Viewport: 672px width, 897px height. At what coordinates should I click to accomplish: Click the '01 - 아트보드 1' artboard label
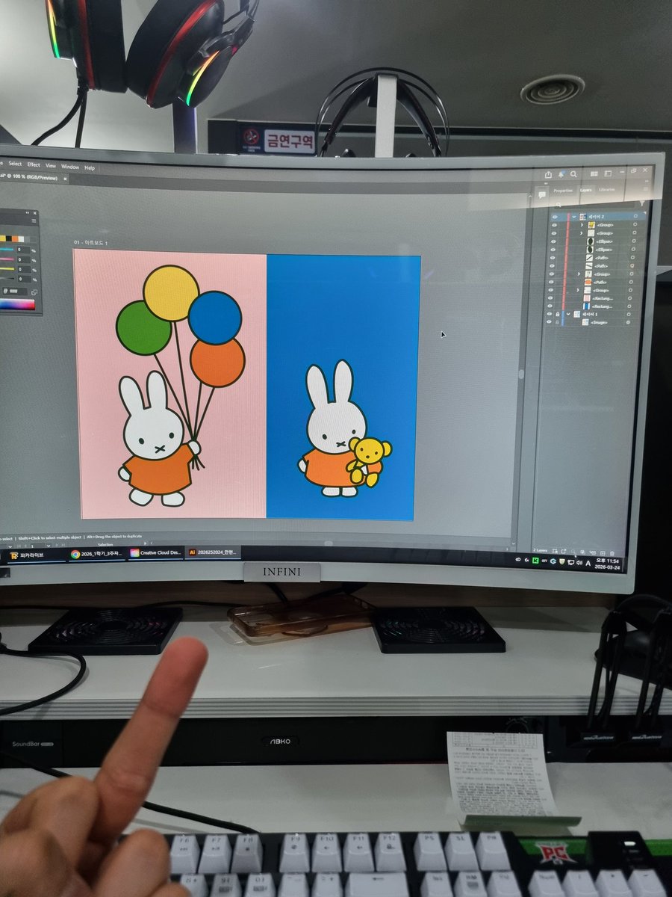[x=91, y=243]
